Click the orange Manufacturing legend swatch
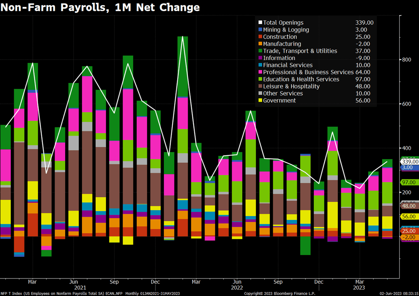Viewport: 419px width, 296px height. coord(260,44)
